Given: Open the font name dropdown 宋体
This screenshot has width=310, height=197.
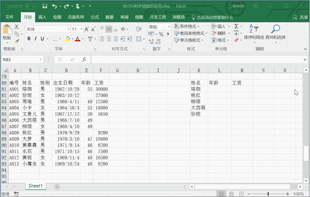Looking at the screenshot, I should click(69, 29).
